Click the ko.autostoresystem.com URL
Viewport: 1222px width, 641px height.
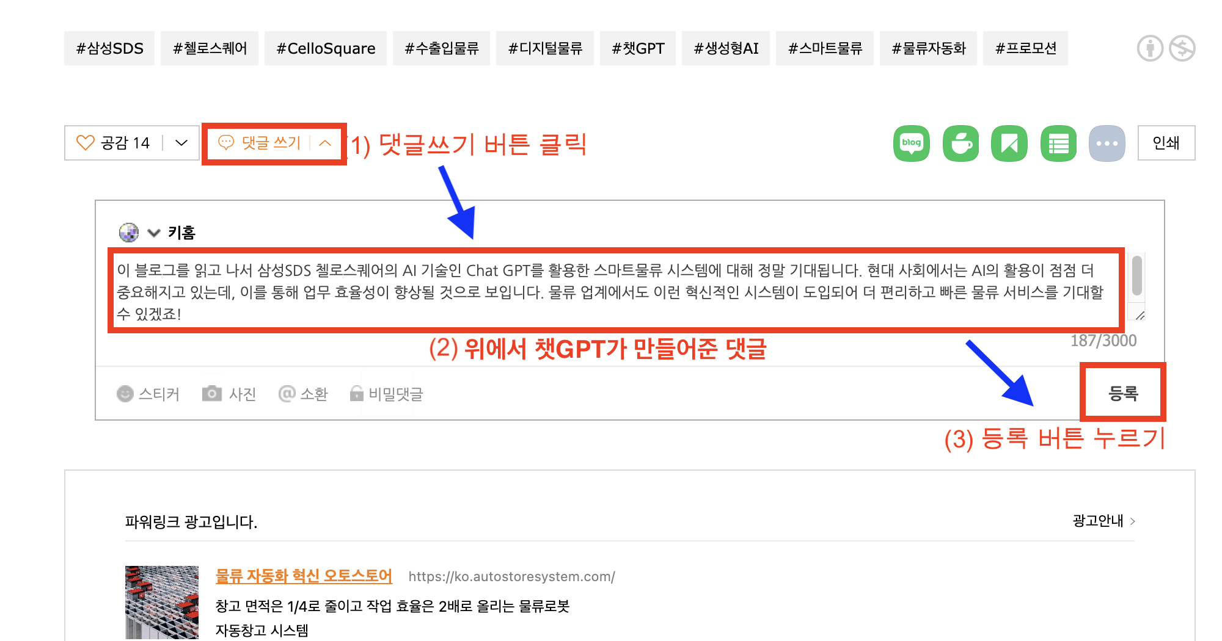tap(511, 576)
